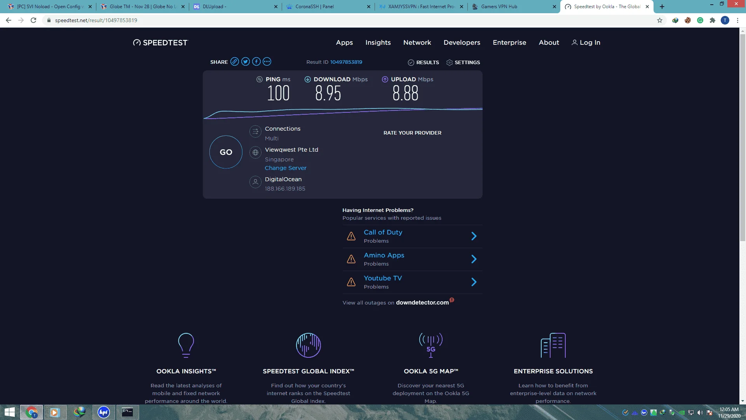Viewport: 746px width, 420px height.
Task: Visit downdetector.com link
Action: tap(422, 303)
